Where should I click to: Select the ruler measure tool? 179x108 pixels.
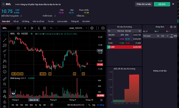[x=5, y=79]
